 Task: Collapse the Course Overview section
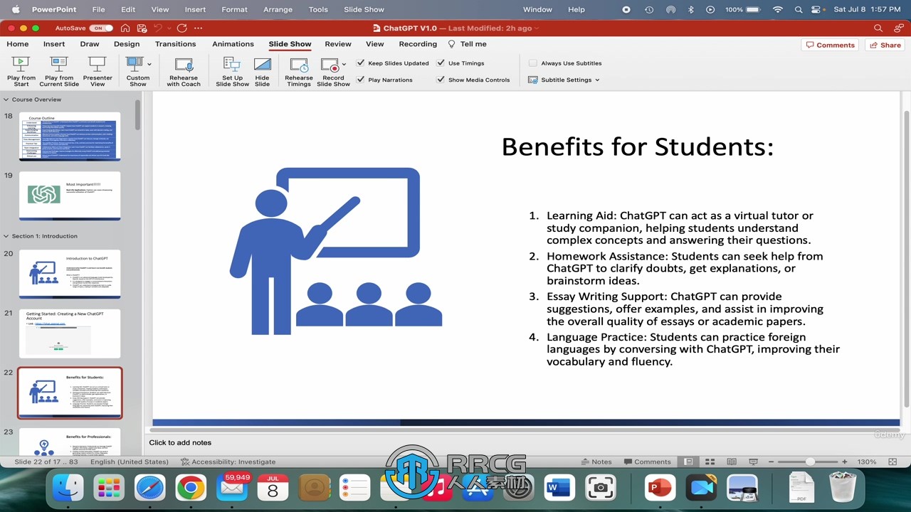[x=6, y=100]
